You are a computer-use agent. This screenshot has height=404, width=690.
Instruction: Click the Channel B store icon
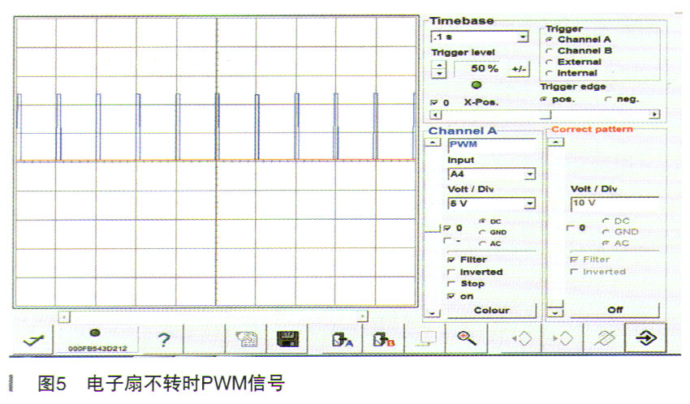[383, 339]
